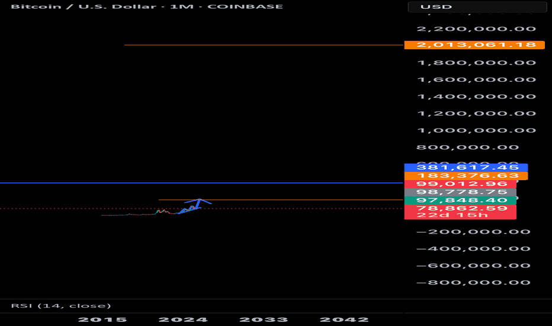Select the orange 2,013,061.18 price label
The image size is (552, 326).
474,45
